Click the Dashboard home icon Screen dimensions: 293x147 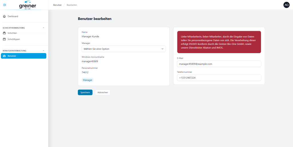pyautogui.click(x=4, y=16)
